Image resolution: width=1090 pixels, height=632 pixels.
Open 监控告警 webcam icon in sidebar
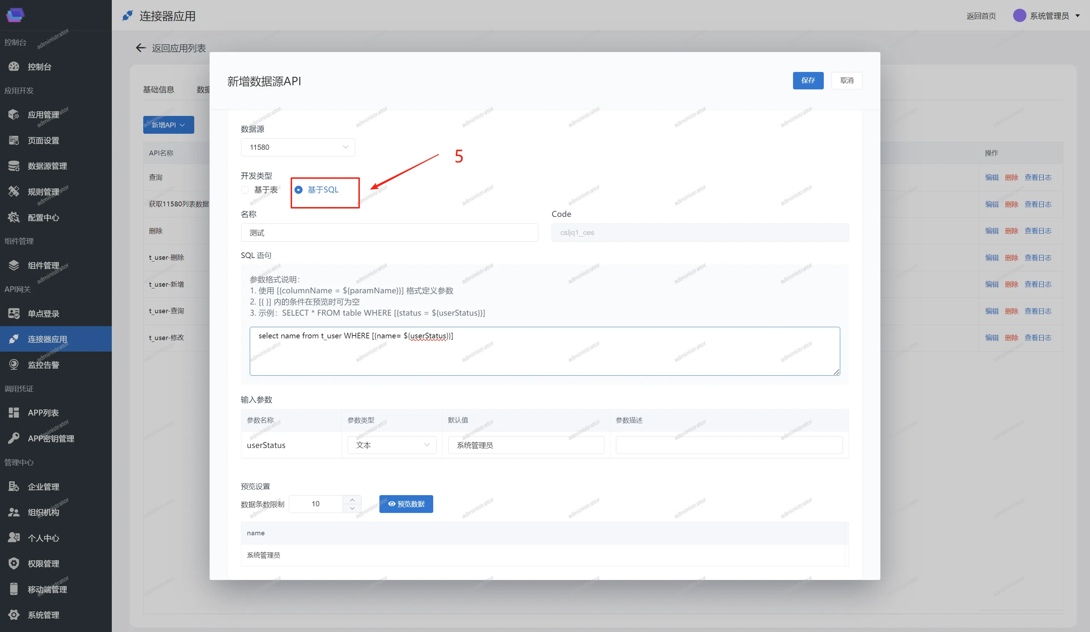click(x=14, y=365)
